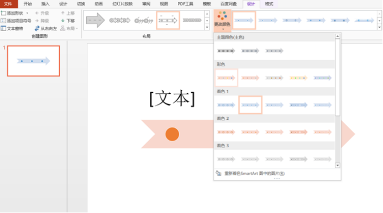This screenshot has height=213, width=383.
Task: Open the 幻灯片放映 slideshow tab
Action: coord(122,4)
